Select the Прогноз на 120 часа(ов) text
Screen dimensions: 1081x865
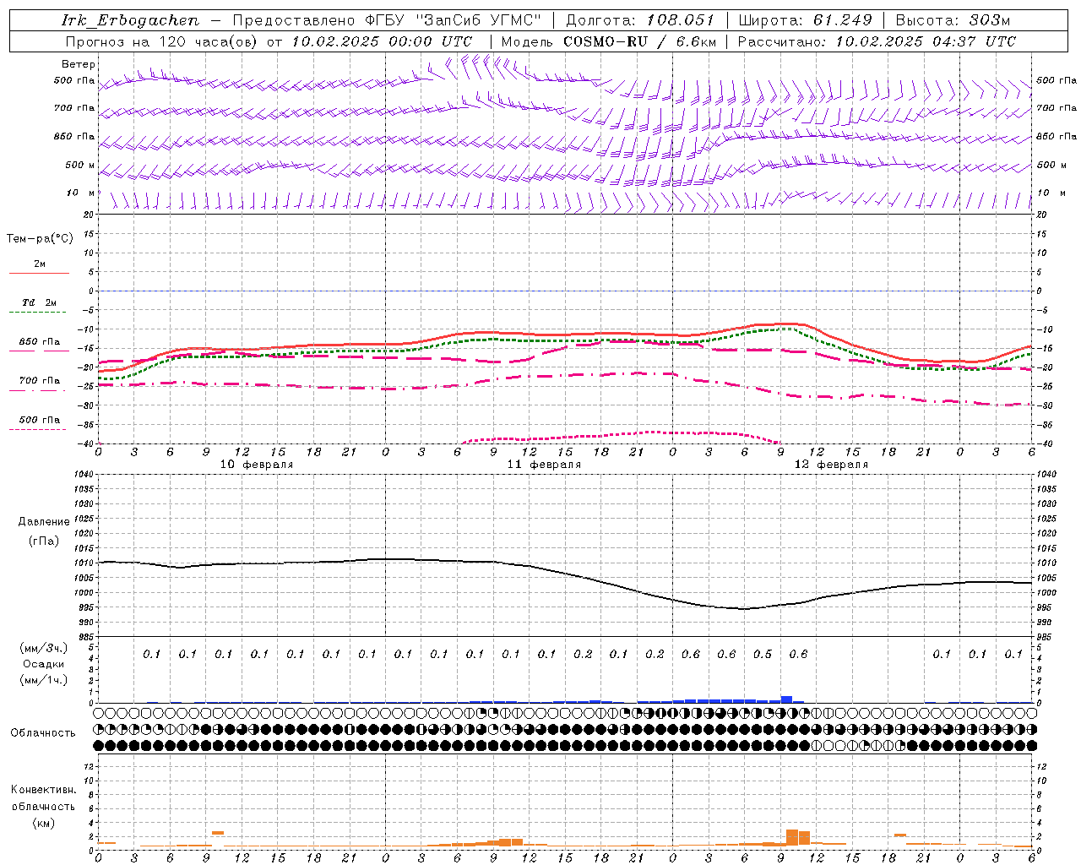pos(162,41)
